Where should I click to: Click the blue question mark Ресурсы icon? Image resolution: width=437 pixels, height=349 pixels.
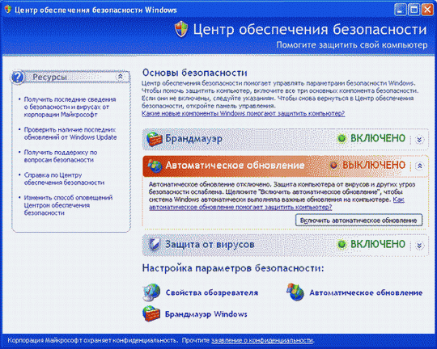coord(18,77)
